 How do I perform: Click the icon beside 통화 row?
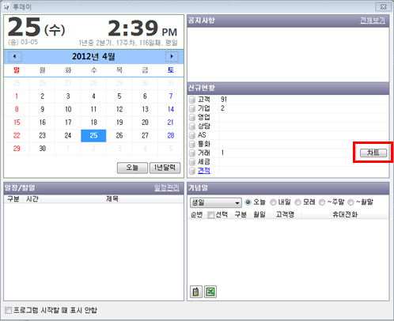192,144
